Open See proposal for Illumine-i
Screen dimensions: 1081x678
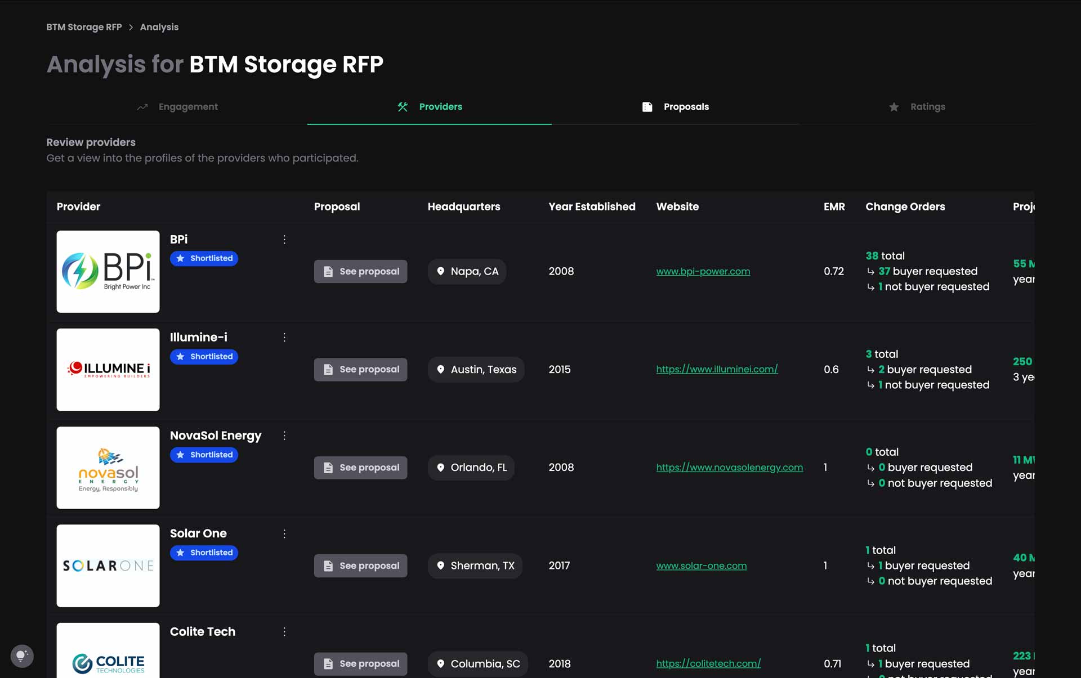tap(360, 370)
